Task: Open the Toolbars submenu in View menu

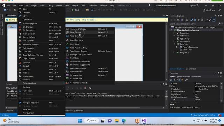Action: (x=41, y=87)
